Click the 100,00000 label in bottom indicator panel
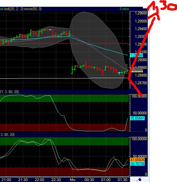The image size is (177, 182). click(139, 139)
